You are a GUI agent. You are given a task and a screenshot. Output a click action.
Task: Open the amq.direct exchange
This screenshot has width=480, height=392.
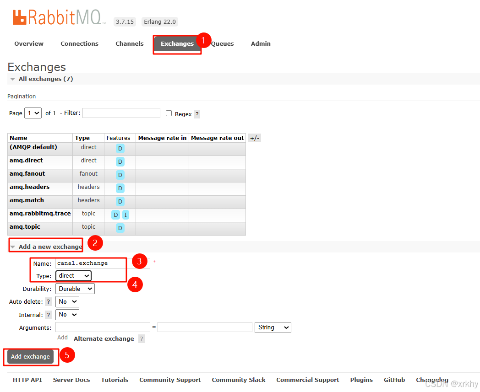[x=26, y=161]
